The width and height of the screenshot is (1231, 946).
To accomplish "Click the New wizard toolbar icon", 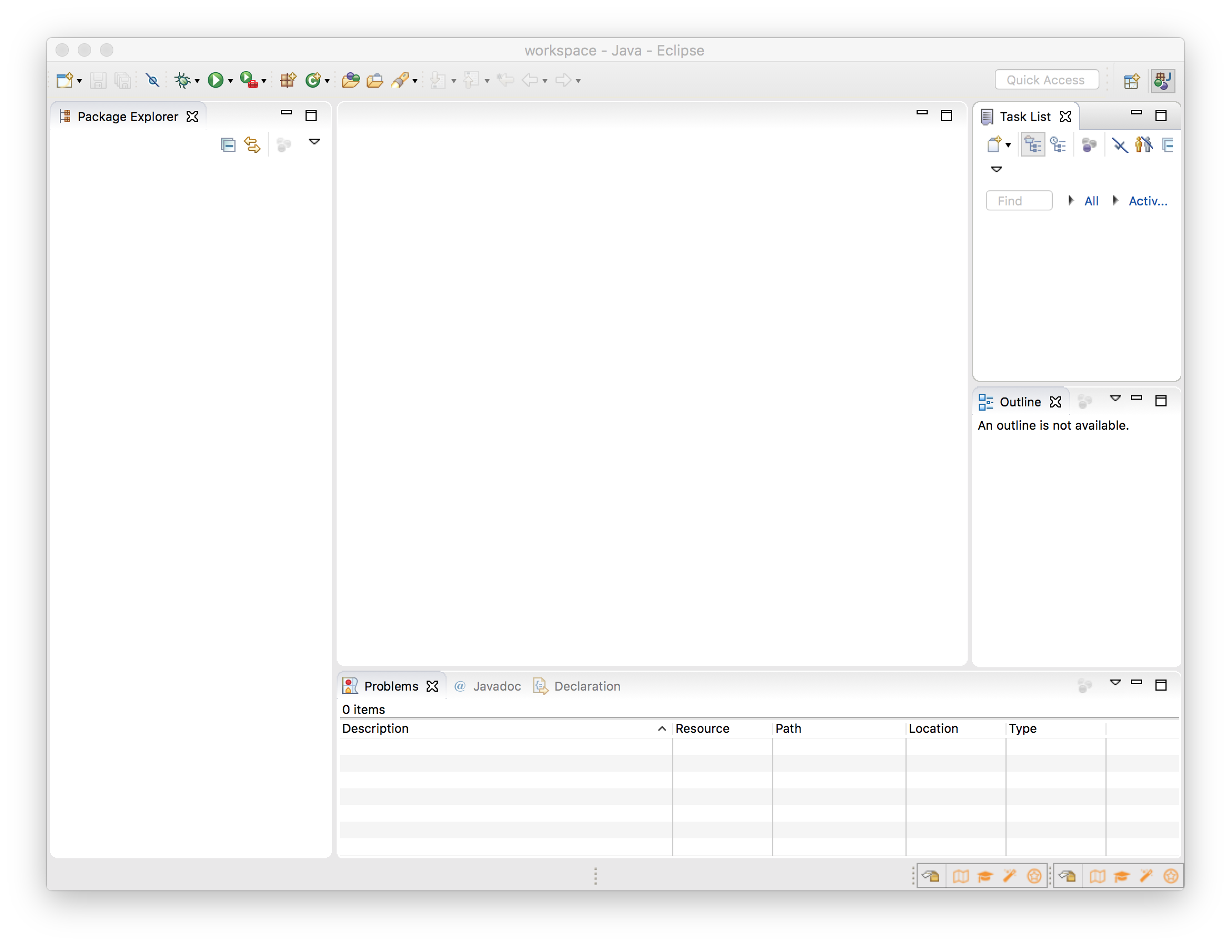I will pos(64,80).
